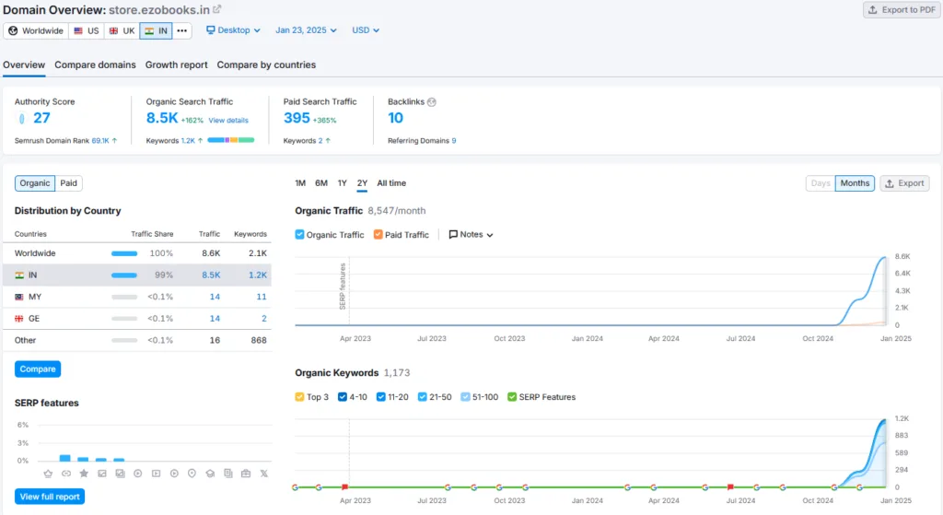Click the red flag marker near Jul 2024
The height and width of the screenshot is (515, 943).
pyautogui.click(x=730, y=486)
